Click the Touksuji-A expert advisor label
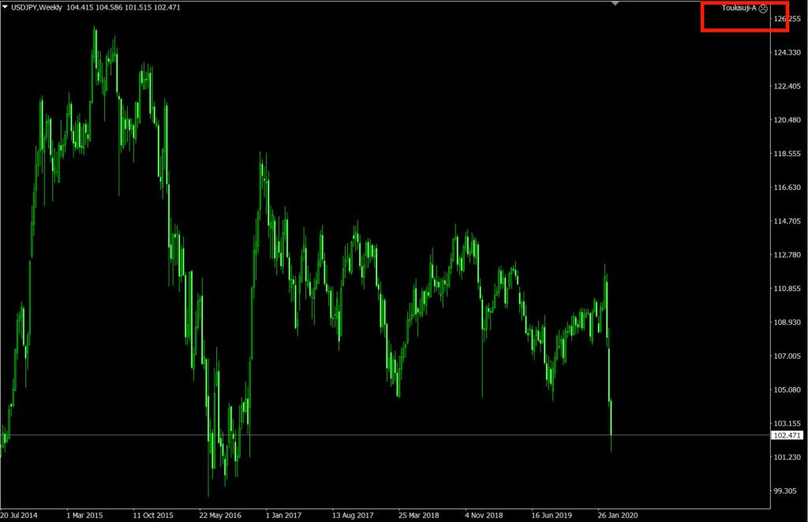 [x=739, y=9]
